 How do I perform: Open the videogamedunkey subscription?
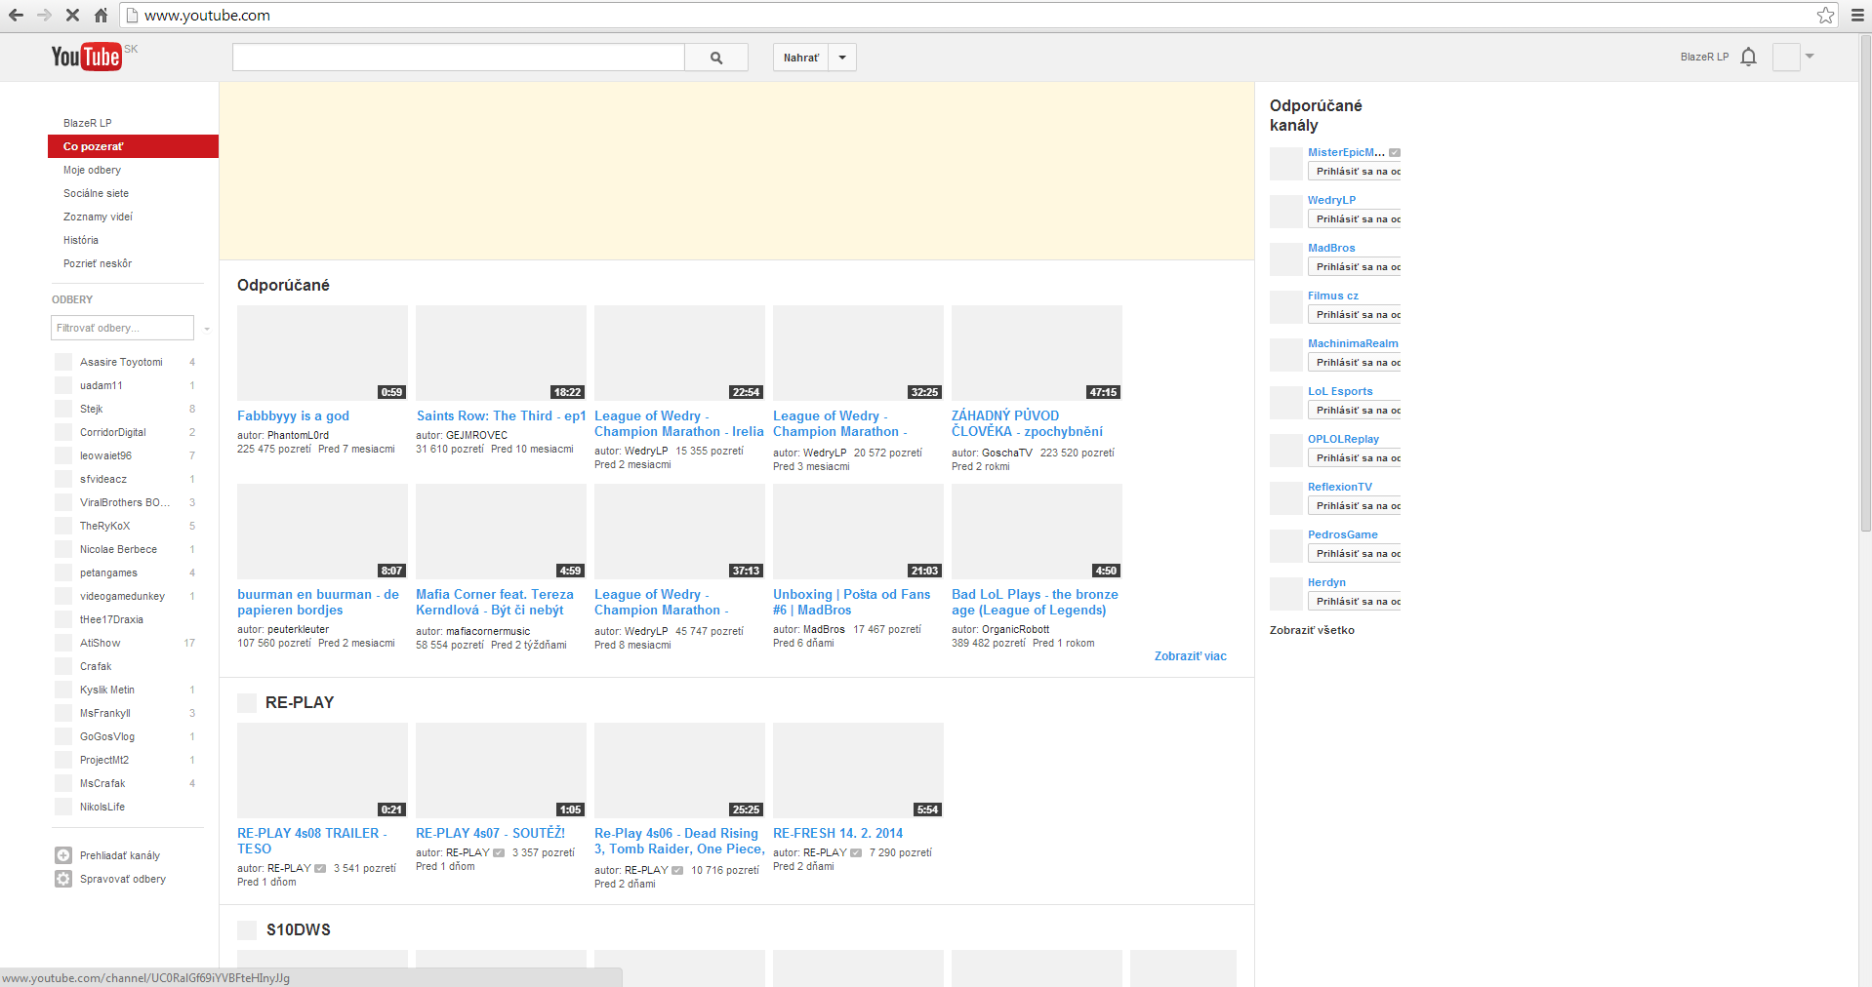click(x=122, y=596)
